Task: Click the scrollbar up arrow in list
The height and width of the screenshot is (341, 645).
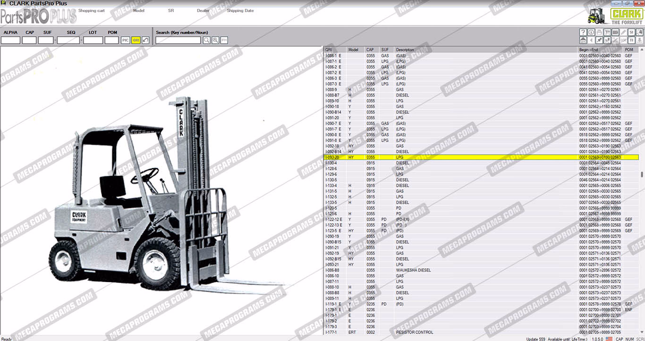Action: [642, 50]
